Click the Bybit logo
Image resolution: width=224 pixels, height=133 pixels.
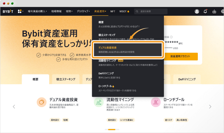(x=8, y=11)
